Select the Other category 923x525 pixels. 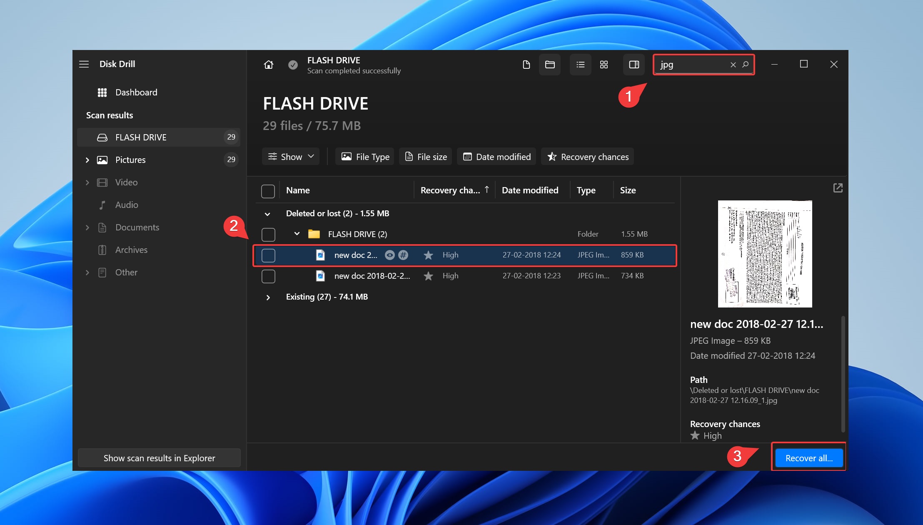(159, 272)
